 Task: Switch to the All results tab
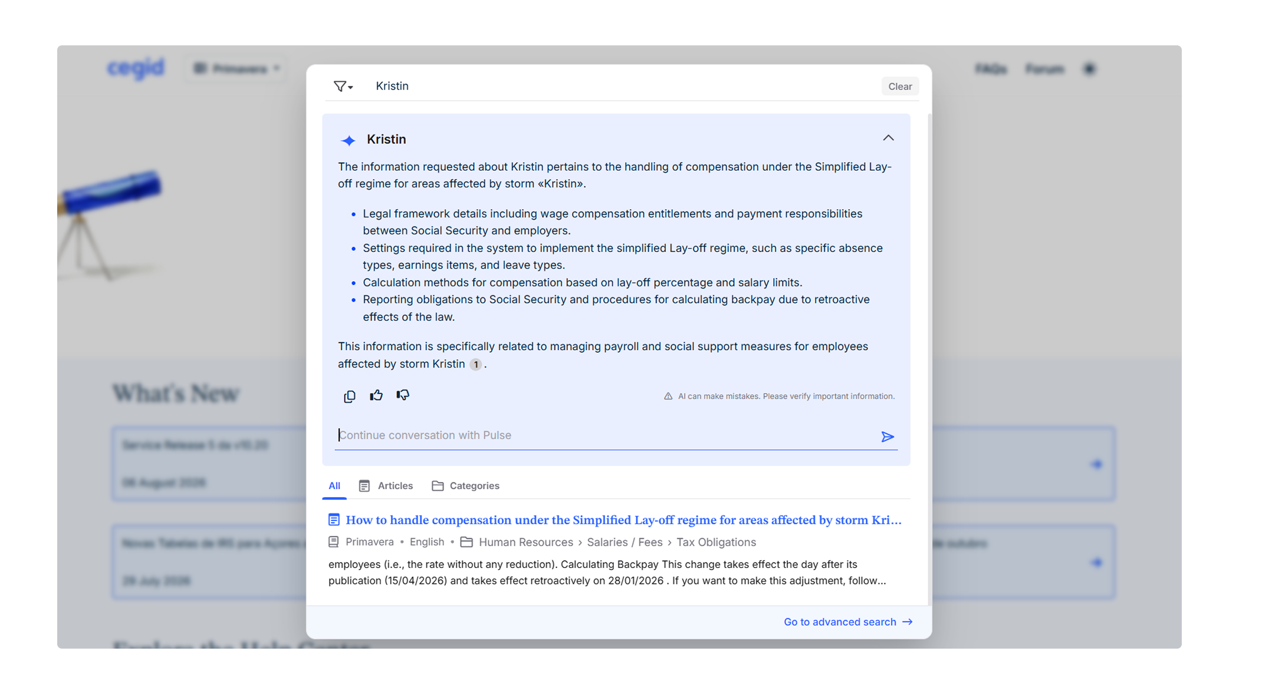tap(334, 486)
